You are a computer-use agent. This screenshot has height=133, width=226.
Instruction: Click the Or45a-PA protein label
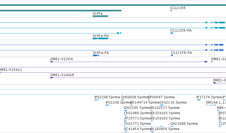tap(101, 53)
